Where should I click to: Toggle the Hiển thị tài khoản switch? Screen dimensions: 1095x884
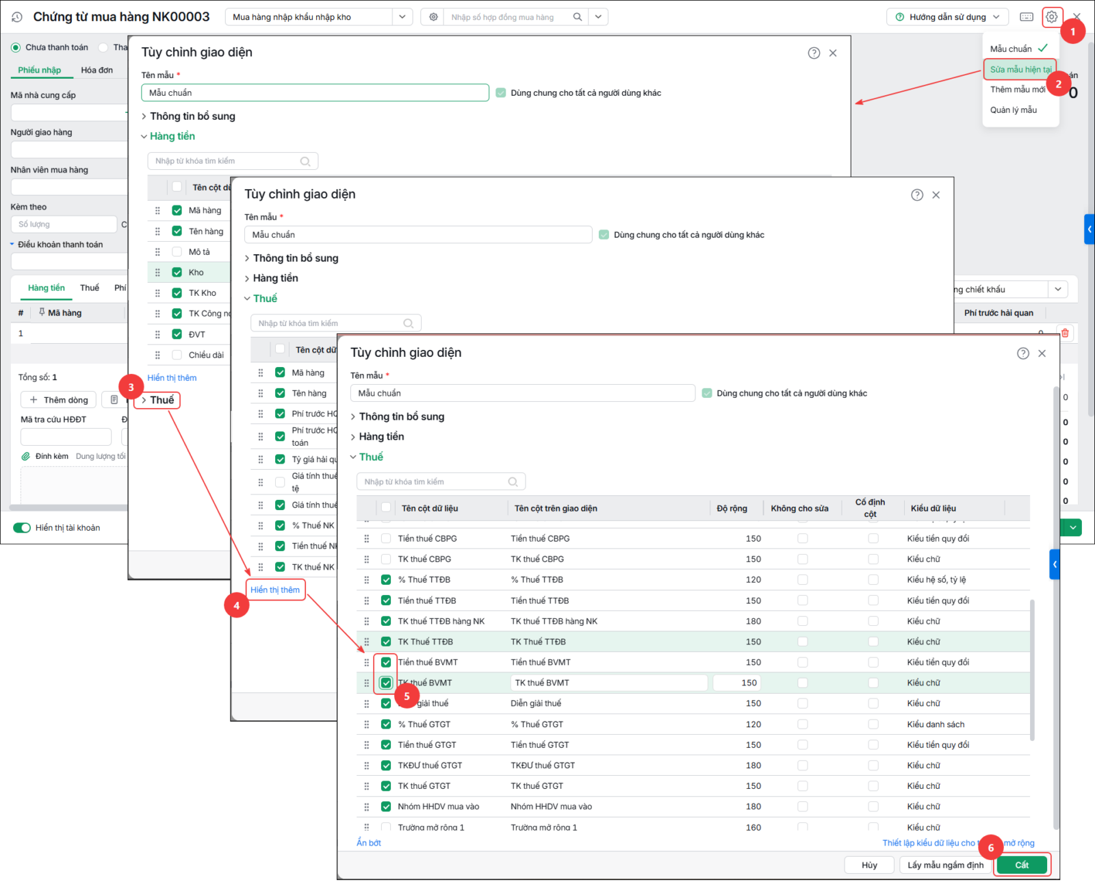pyautogui.click(x=22, y=527)
